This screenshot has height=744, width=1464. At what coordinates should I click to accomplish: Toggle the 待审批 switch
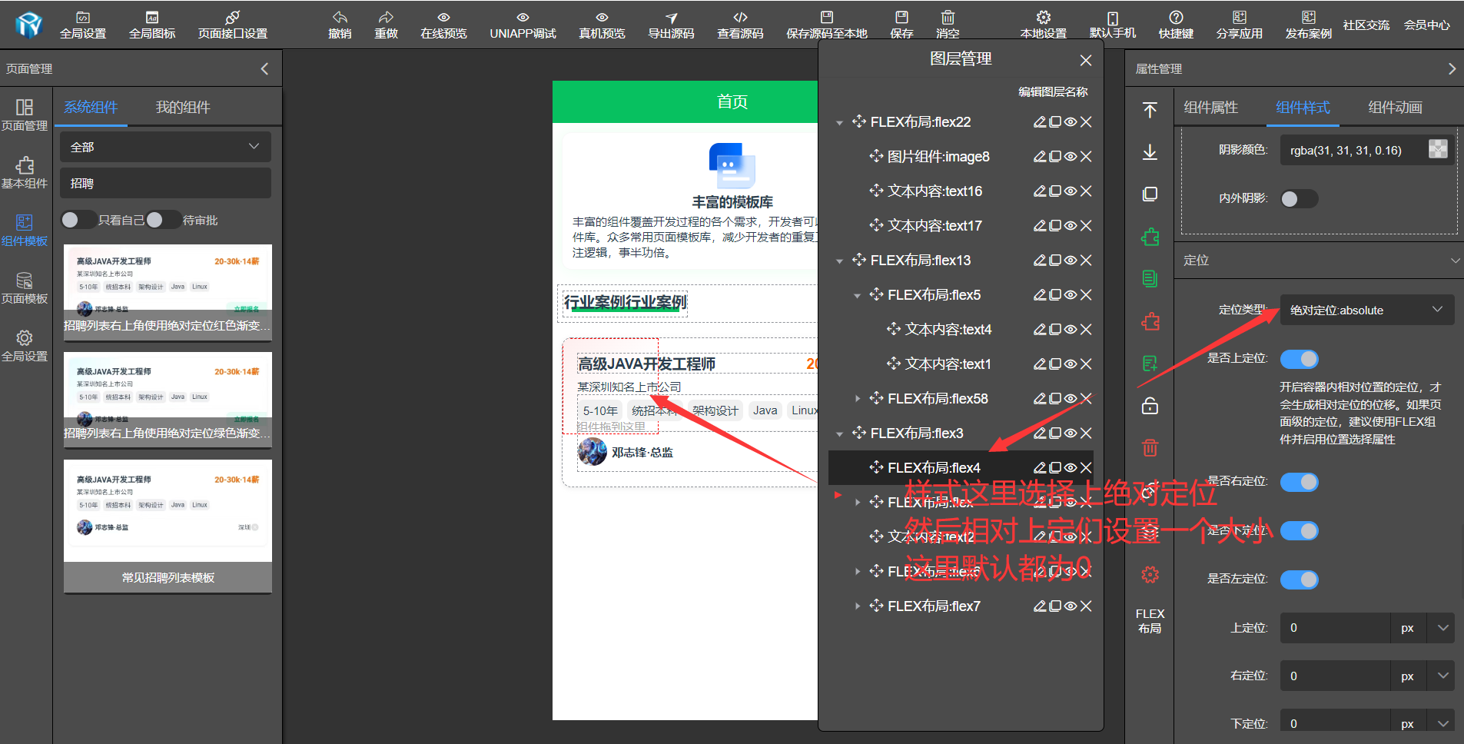pos(163,220)
